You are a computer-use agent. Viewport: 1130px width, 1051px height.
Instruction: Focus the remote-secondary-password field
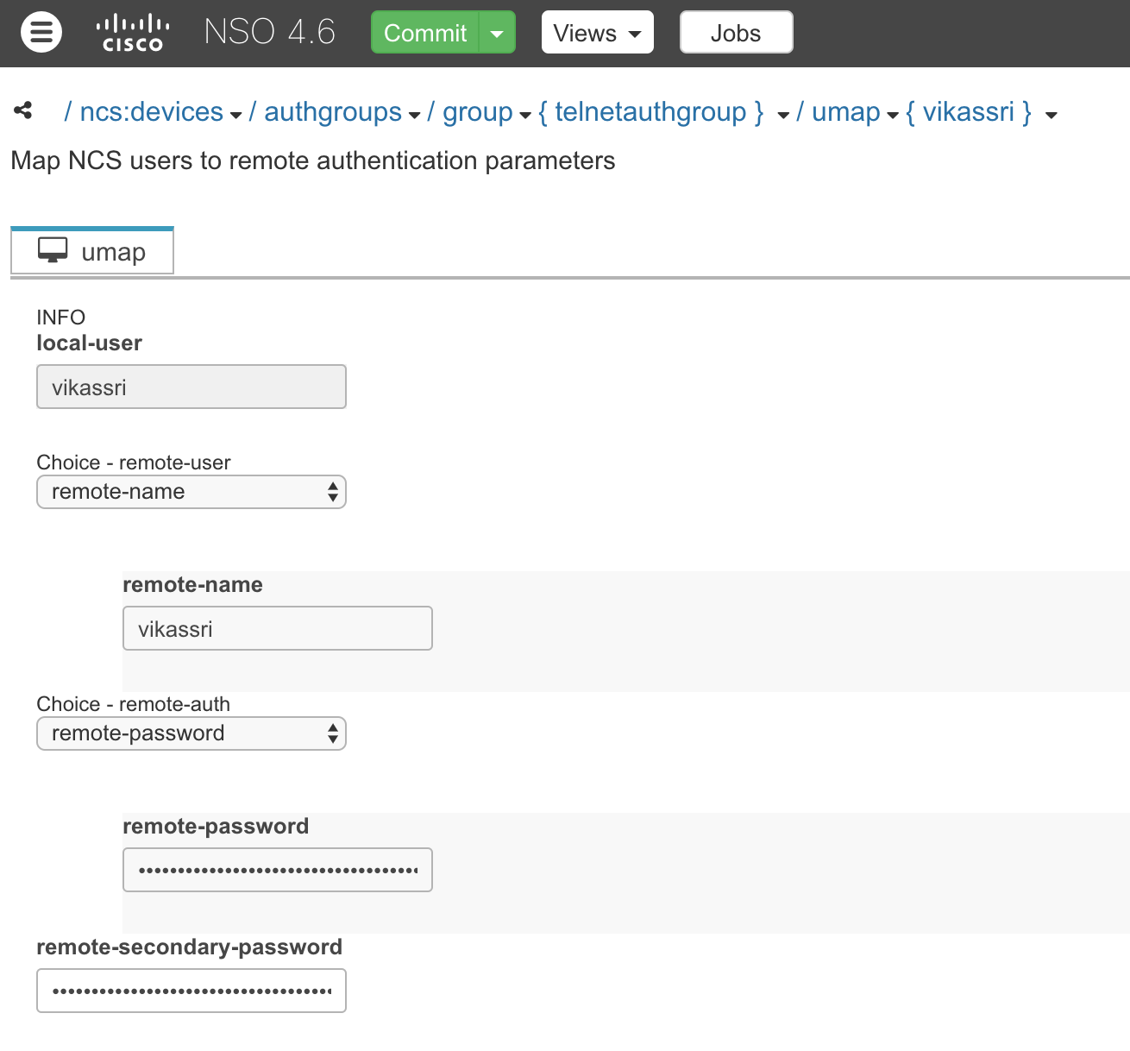tap(191, 991)
